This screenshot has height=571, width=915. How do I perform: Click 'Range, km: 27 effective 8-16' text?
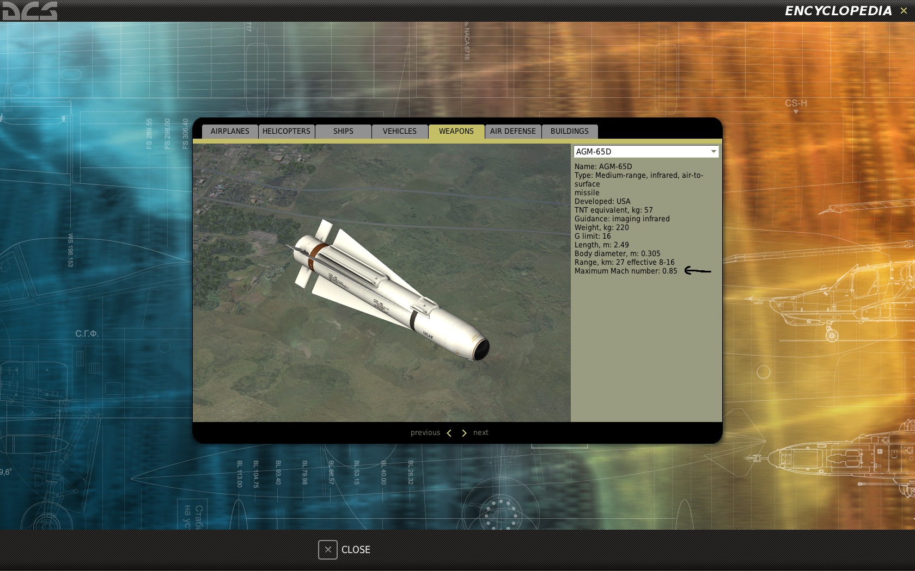point(624,262)
